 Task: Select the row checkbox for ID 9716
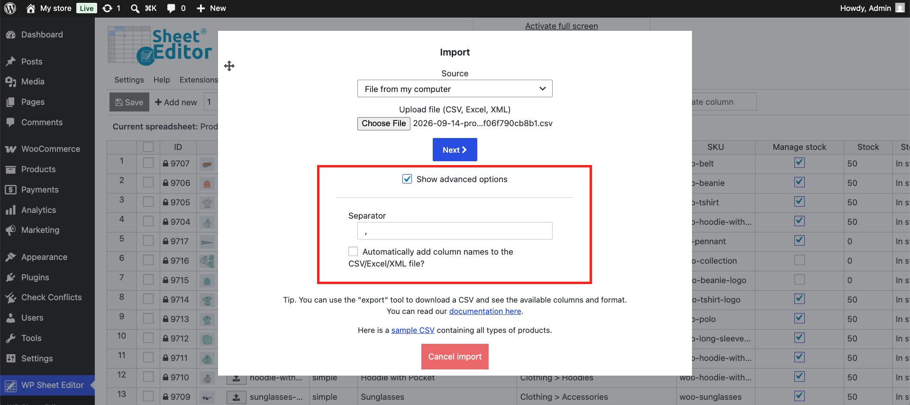pos(148,260)
